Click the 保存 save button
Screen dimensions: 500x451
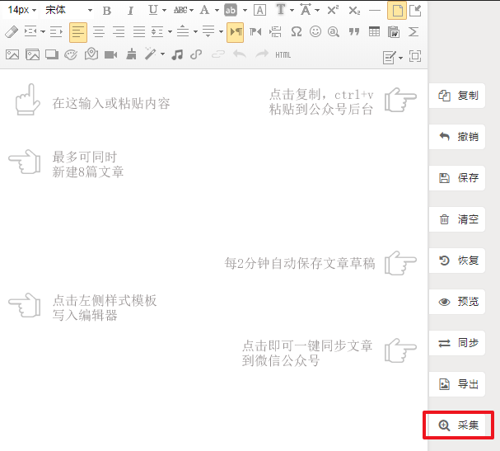click(x=457, y=178)
